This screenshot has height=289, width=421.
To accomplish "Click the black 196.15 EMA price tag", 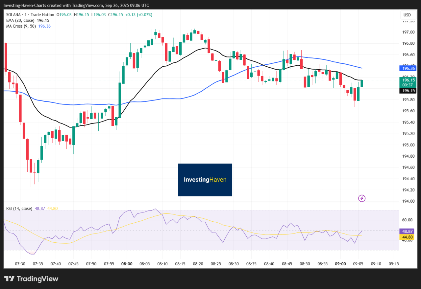I will (407, 91).
